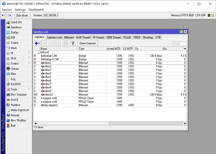216x154 pixels.
Task: Click the Disable X button
Action: [58, 43]
